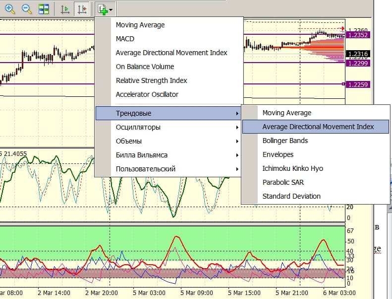The image size is (392, 299).
Task: Click the Zoom Out magnifier icon
Action: (x=27, y=9)
